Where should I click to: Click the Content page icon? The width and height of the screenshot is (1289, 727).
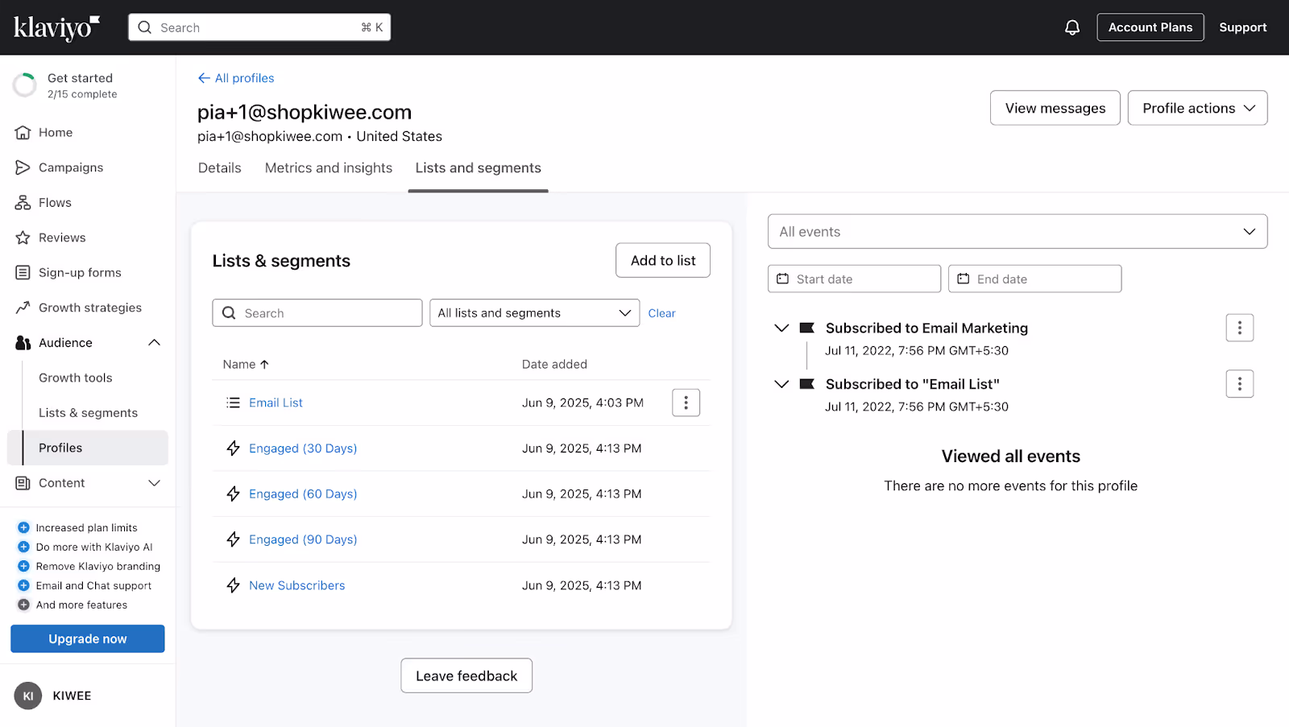coord(23,483)
